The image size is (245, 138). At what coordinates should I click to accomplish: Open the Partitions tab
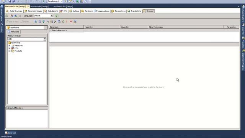(x=87, y=11)
